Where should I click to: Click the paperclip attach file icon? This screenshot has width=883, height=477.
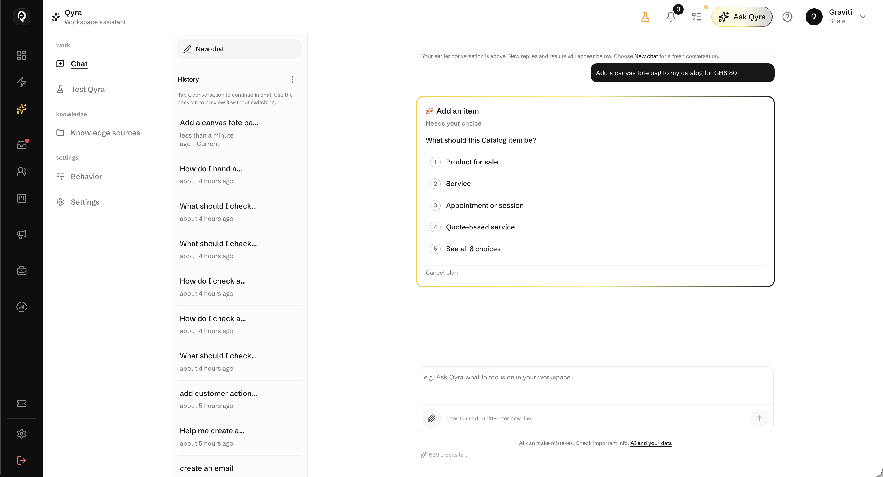point(431,418)
